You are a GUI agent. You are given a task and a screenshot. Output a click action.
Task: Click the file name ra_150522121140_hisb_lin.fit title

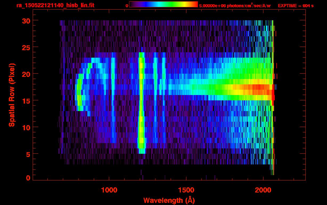pos(55,5)
